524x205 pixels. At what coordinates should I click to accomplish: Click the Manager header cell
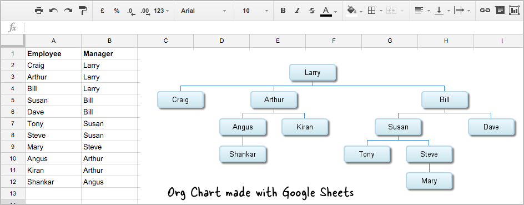tap(109, 53)
